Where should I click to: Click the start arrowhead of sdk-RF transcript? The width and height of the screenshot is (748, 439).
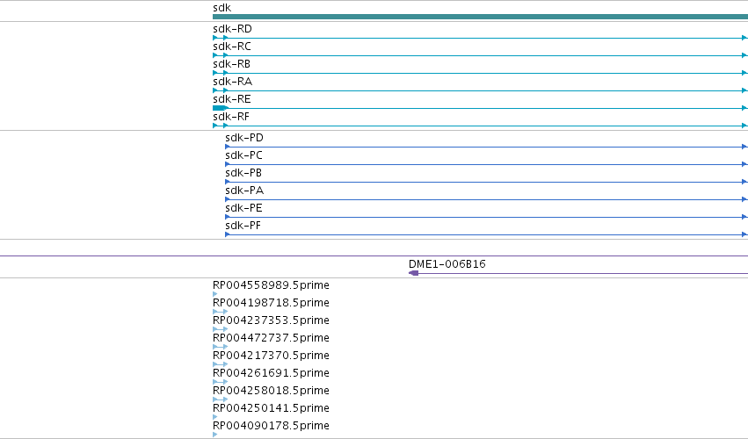pyautogui.click(x=215, y=126)
